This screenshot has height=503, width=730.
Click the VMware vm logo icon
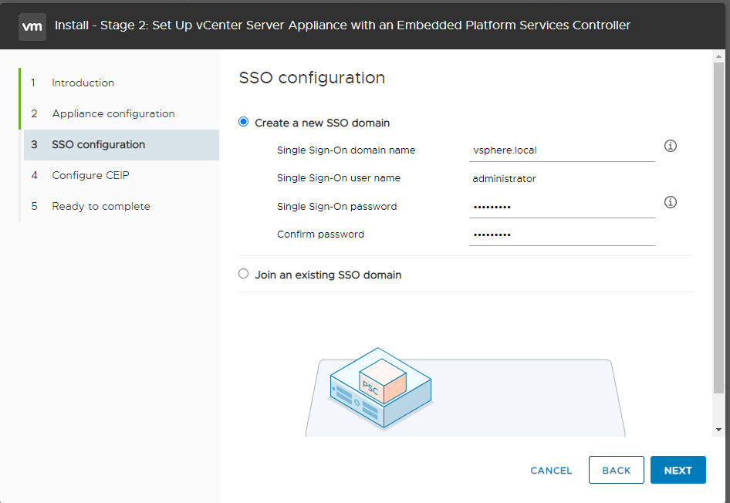pos(32,26)
